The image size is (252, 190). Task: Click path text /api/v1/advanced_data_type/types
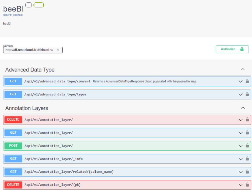coord(55,94)
